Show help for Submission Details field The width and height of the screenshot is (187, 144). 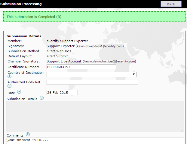point(41,98)
